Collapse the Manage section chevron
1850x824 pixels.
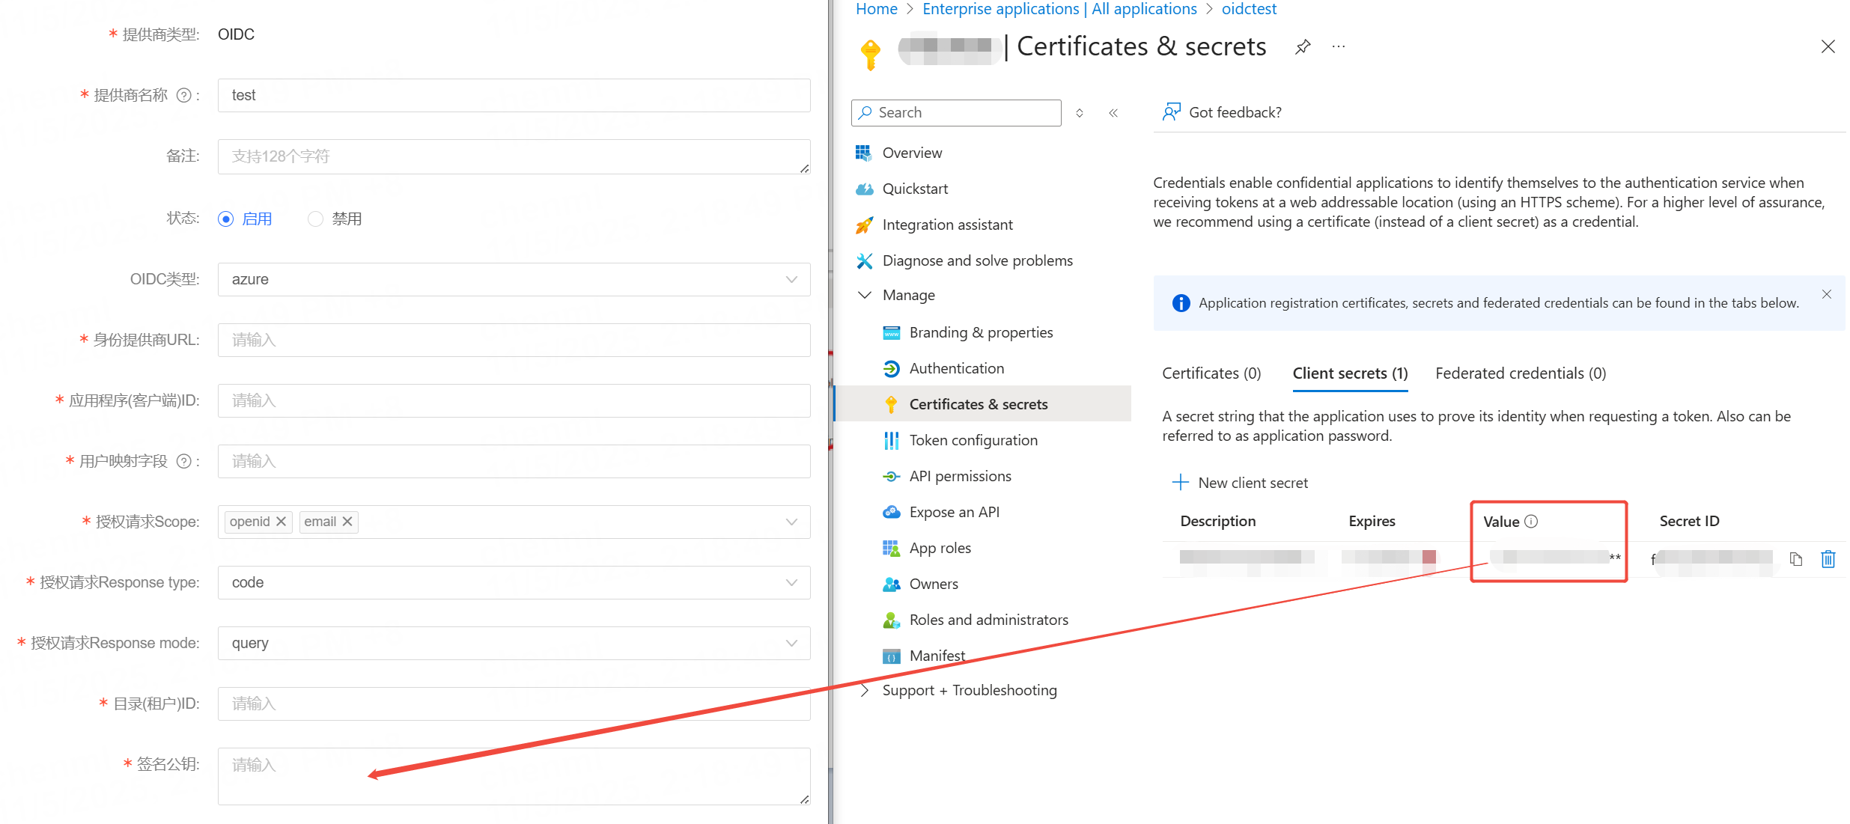(865, 295)
